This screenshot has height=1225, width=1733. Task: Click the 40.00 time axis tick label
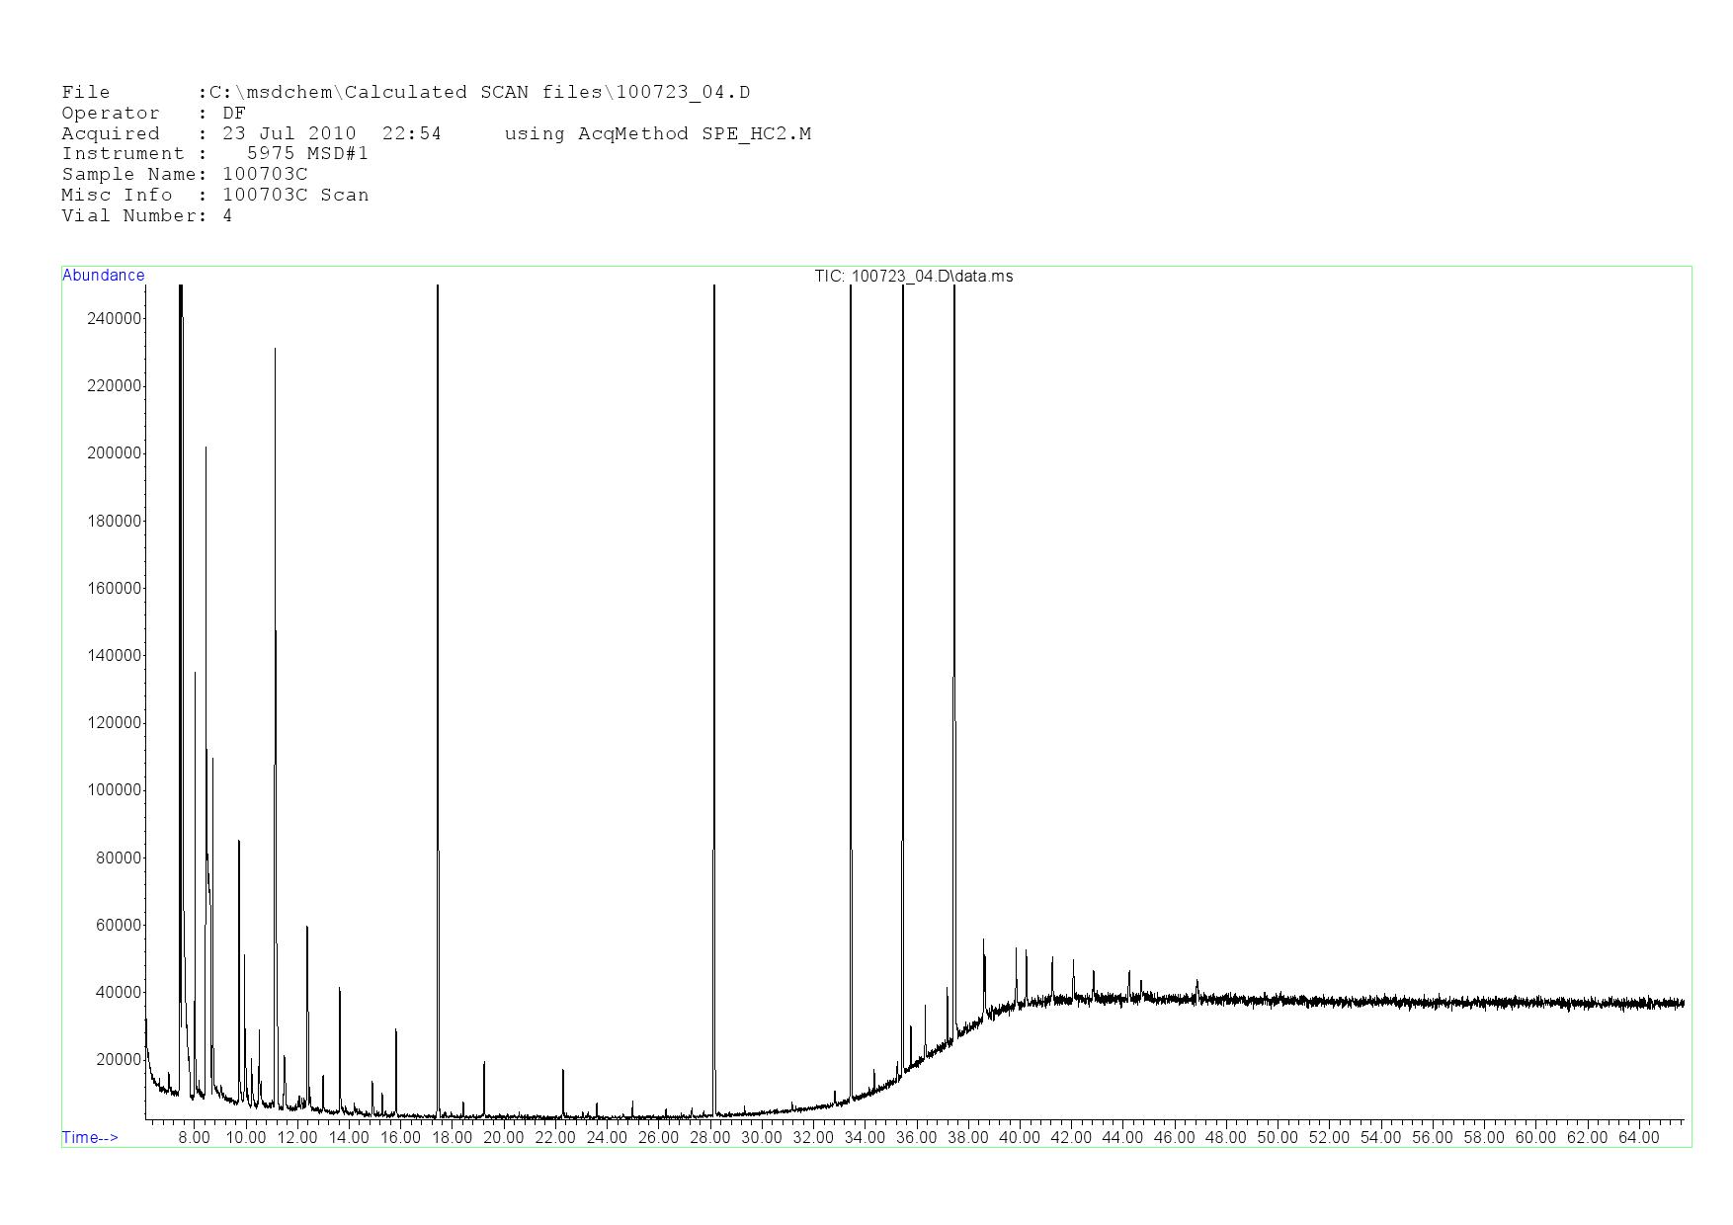point(1019,1137)
